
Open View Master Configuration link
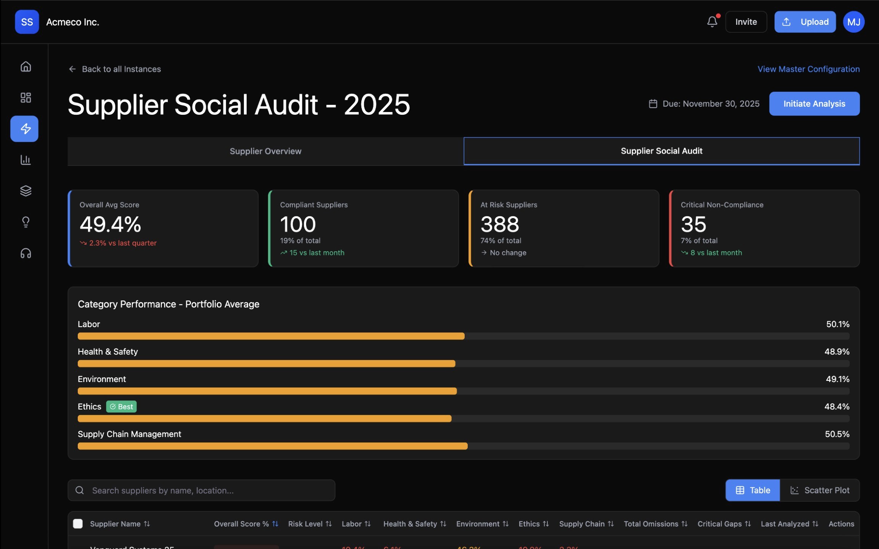(x=808, y=69)
